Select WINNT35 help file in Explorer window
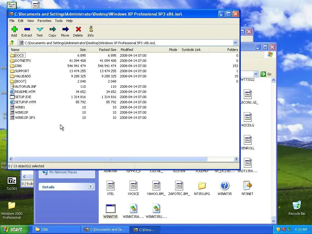The image size is (312, 234). (x=225, y=188)
